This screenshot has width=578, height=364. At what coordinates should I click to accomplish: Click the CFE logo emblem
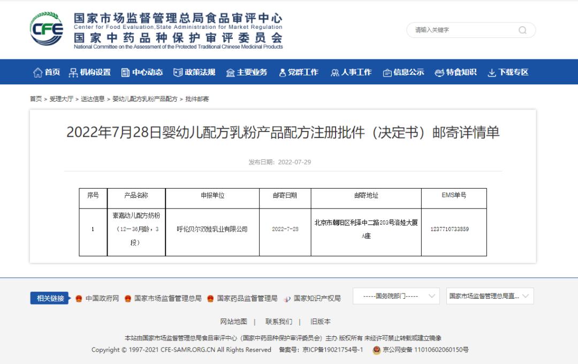pos(45,29)
